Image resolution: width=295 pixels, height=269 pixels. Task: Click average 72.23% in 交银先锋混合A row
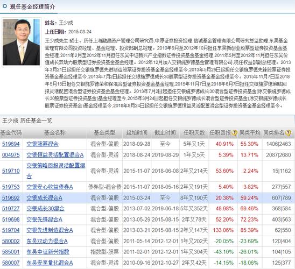249,220
